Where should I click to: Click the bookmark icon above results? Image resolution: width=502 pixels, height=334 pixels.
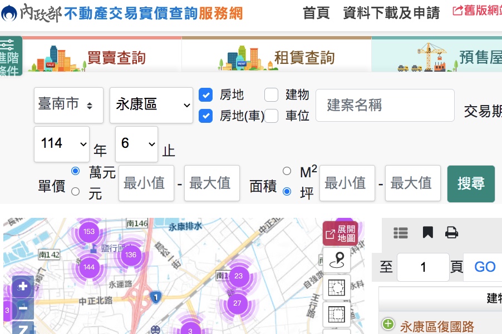point(427,233)
